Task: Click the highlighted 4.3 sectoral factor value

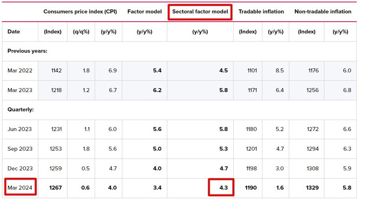Action: click(223, 188)
